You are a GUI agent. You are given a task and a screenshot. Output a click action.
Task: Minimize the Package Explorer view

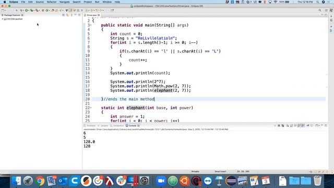tap(75, 15)
